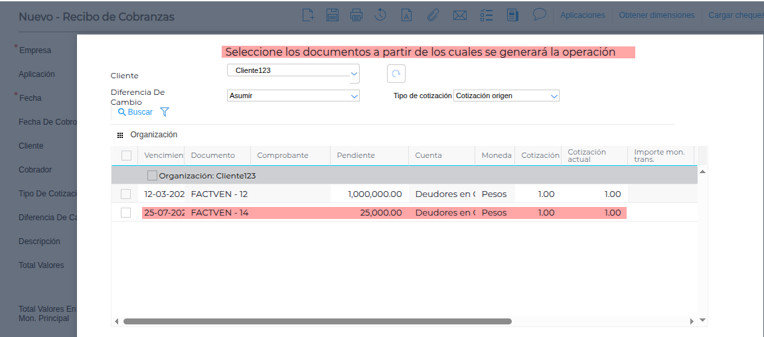Click the horizontal scrollbar under the table

click(x=317, y=321)
